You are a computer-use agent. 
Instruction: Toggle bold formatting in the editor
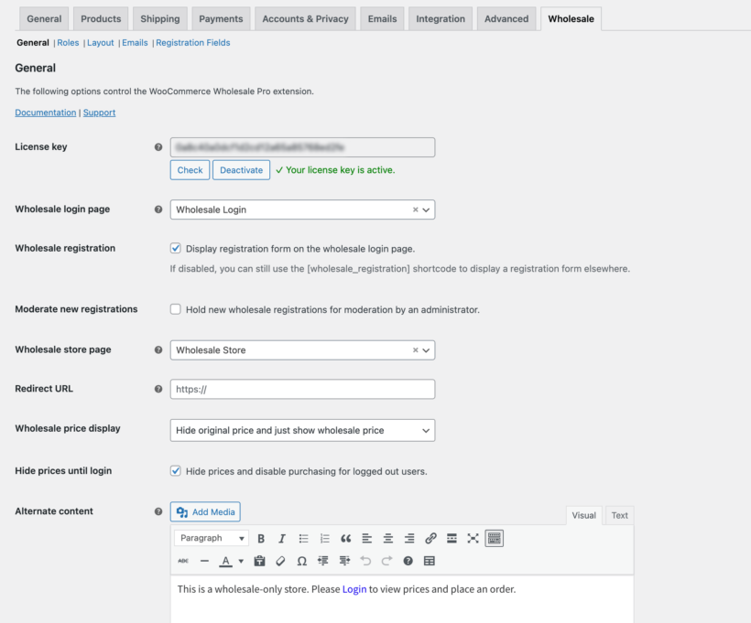click(x=260, y=539)
